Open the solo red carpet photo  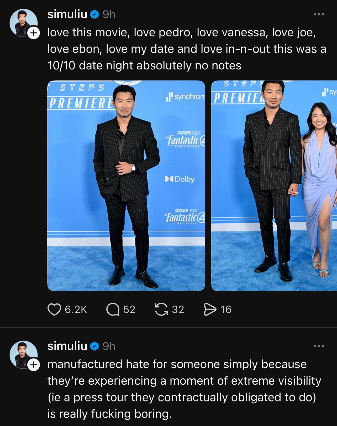click(126, 186)
